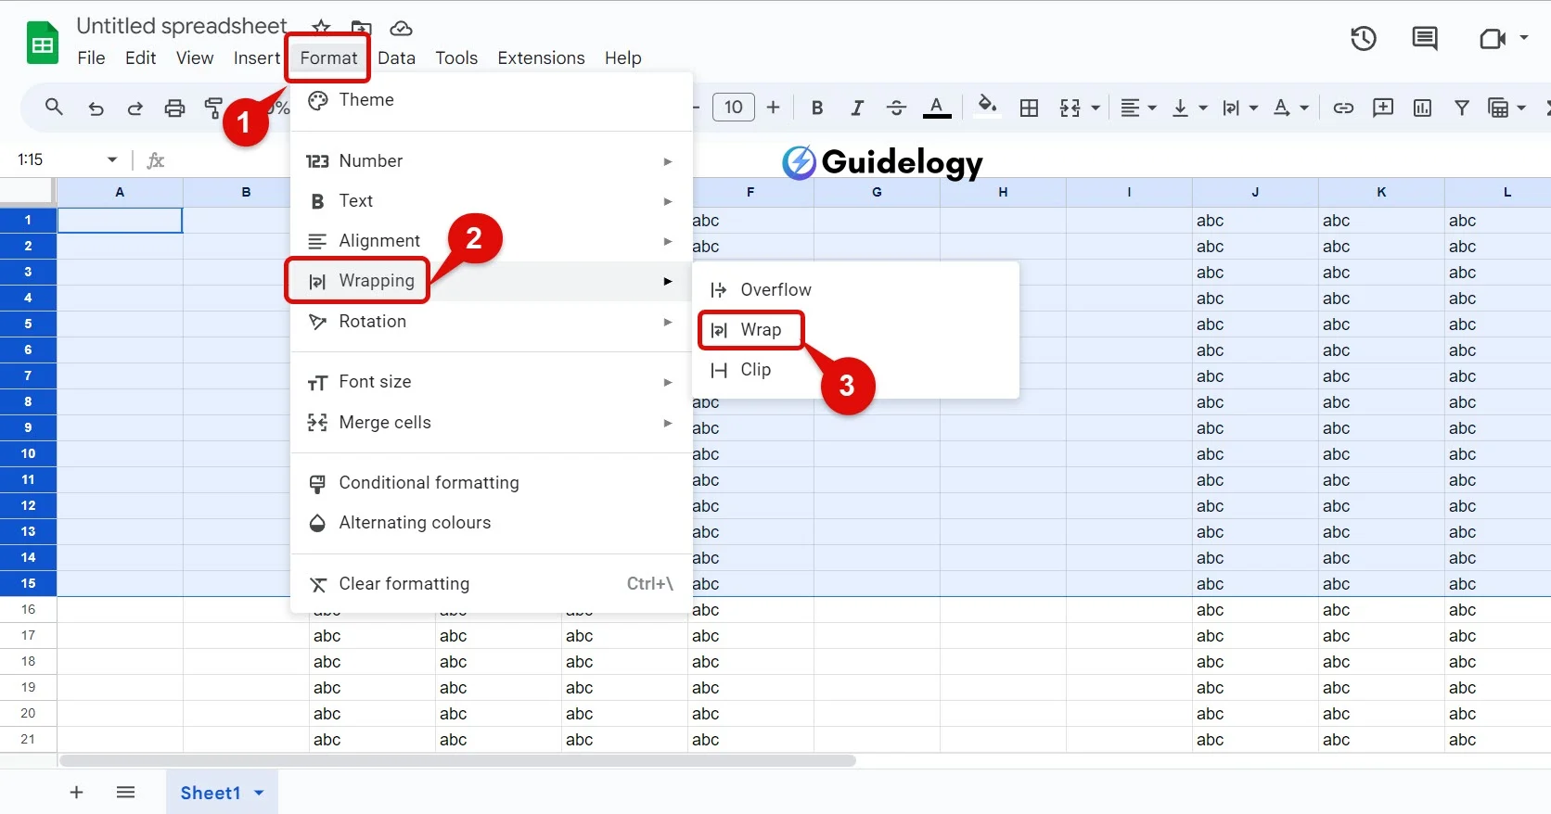Select Clear formatting
Screen dimensions: 1551x814
[492, 584]
